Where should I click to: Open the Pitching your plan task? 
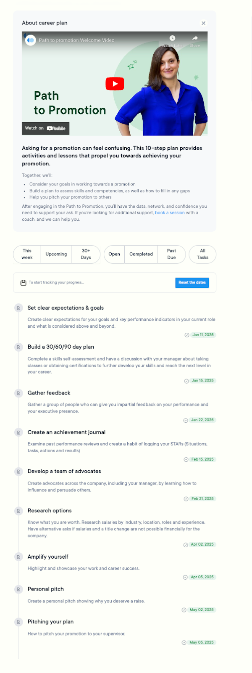[x=50, y=622]
